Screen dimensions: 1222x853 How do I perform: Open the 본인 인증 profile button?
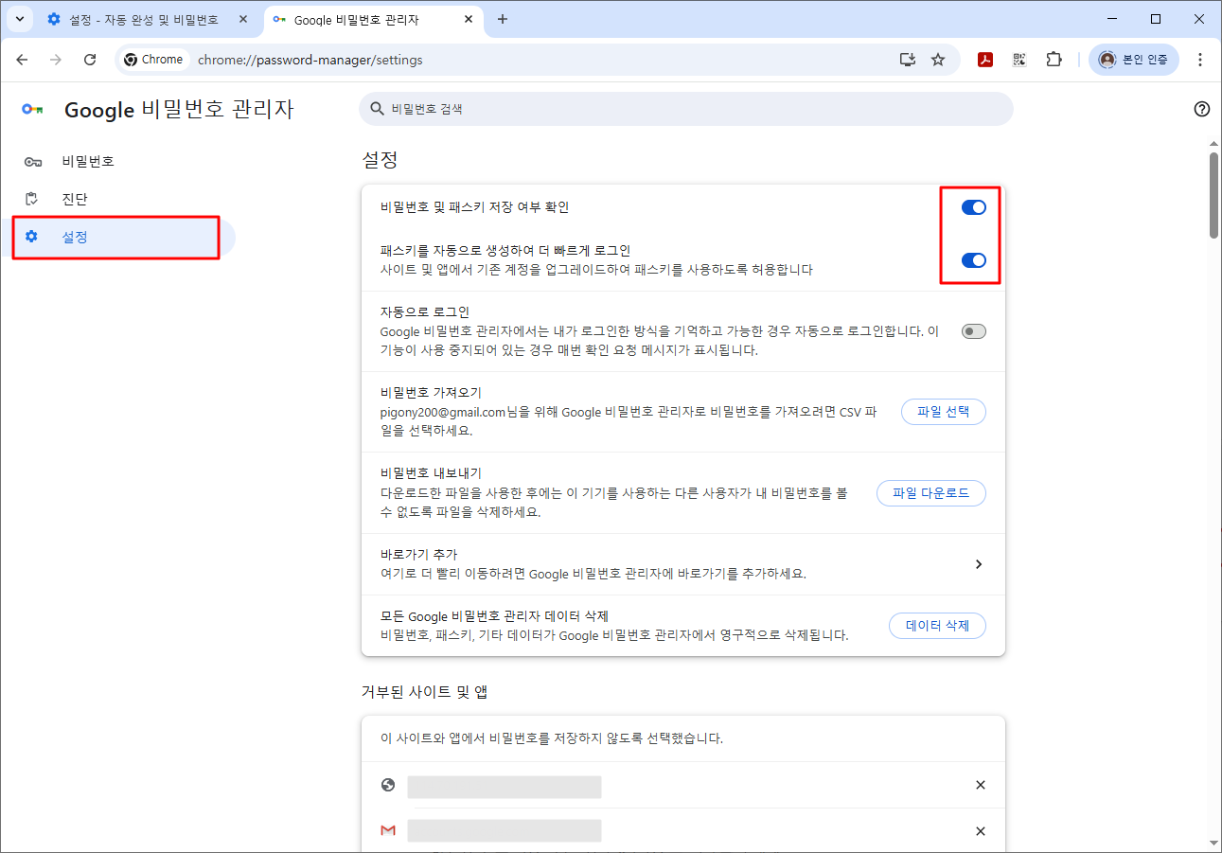[1134, 60]
